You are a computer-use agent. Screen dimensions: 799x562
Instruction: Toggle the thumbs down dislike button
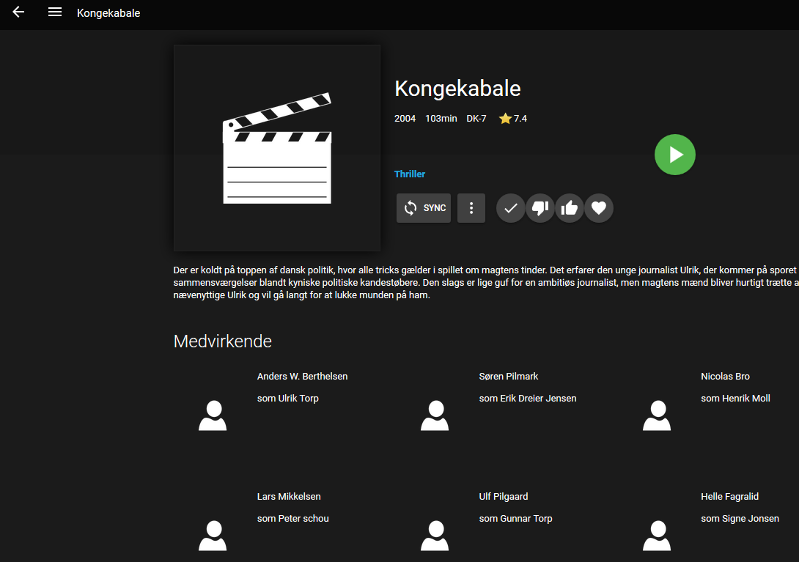[540, 208]
